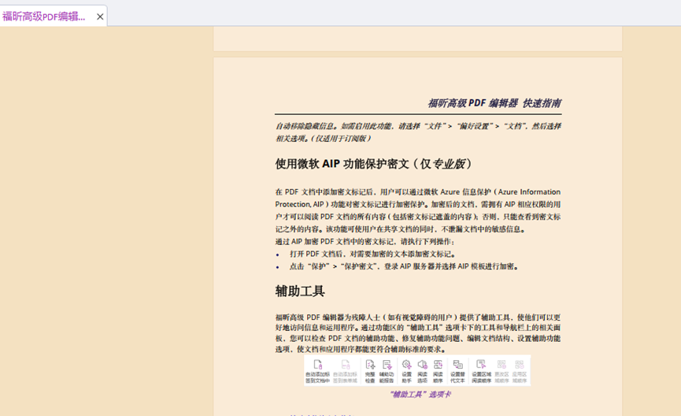Click the purple "辅助工具" 选项卡 caption
The width and height of the screenshot is (681, 416).
(x=419, y=395)
